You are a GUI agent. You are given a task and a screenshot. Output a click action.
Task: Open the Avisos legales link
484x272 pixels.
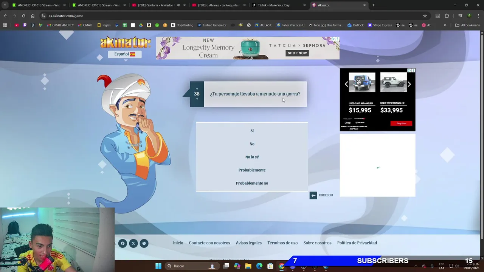249,243
